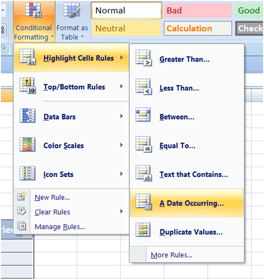
Task: Expand the Clear Rules submenu arrow
Action: (121, 212)
